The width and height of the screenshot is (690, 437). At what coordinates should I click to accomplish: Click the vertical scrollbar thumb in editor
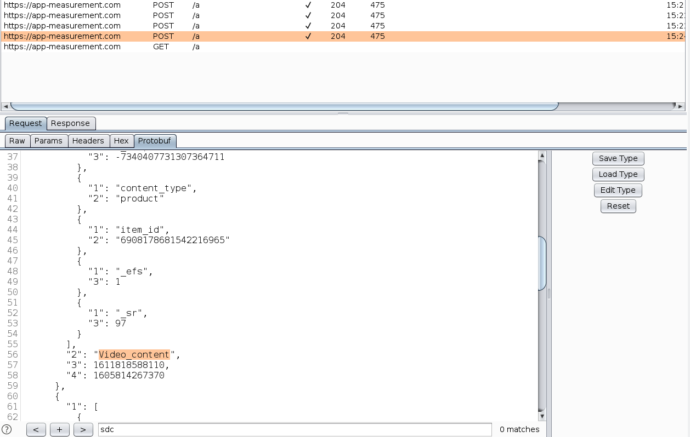pos(542,263)
